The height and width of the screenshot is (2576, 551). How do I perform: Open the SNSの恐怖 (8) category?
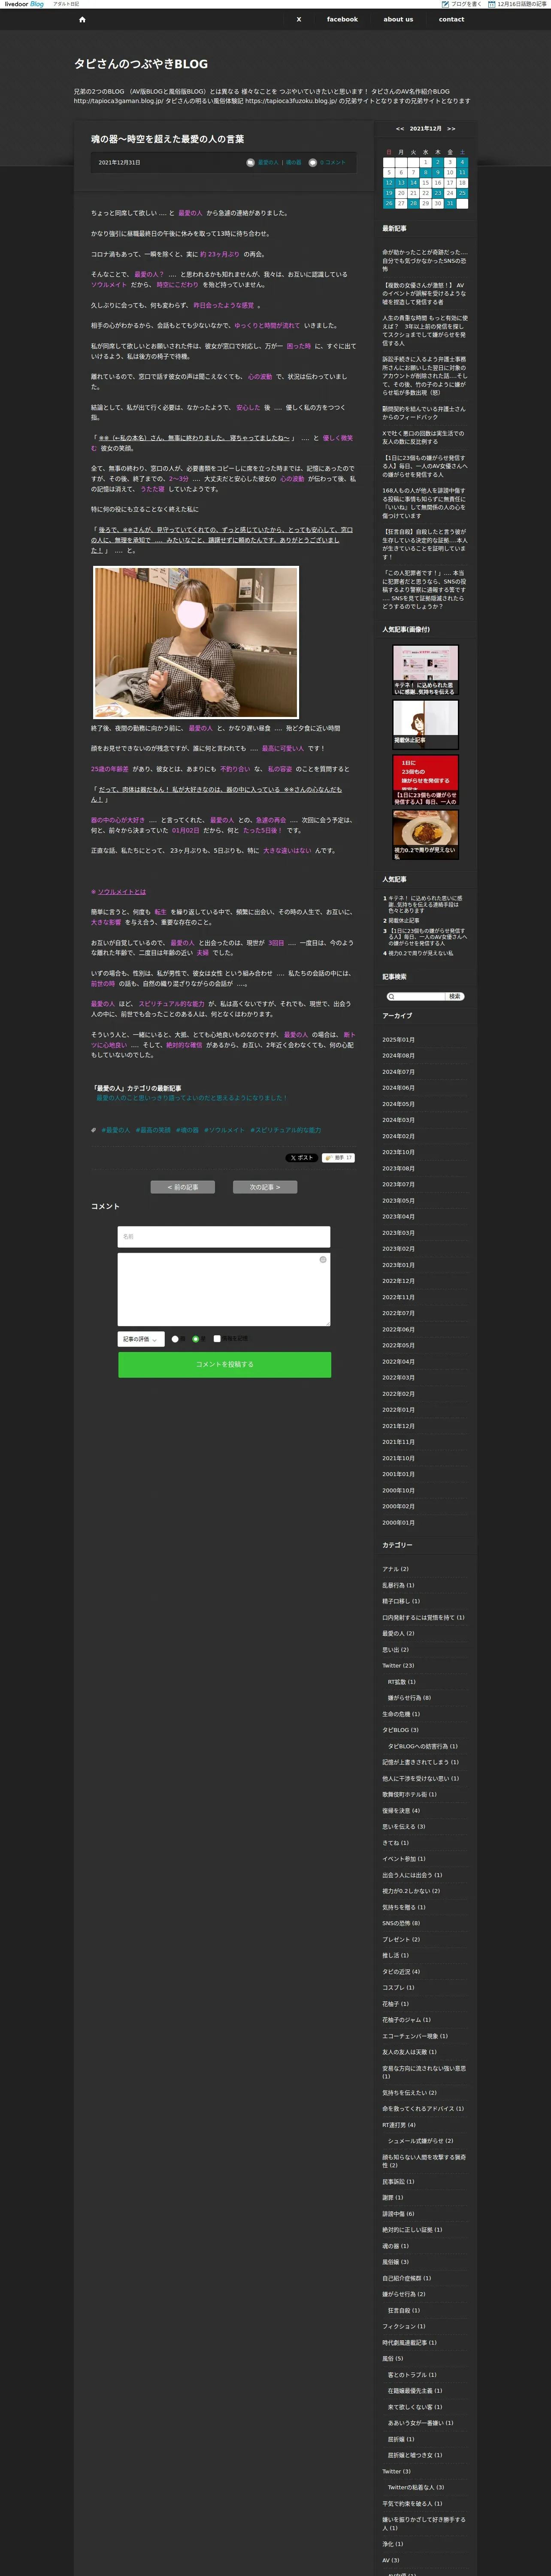coord(401,1923)
